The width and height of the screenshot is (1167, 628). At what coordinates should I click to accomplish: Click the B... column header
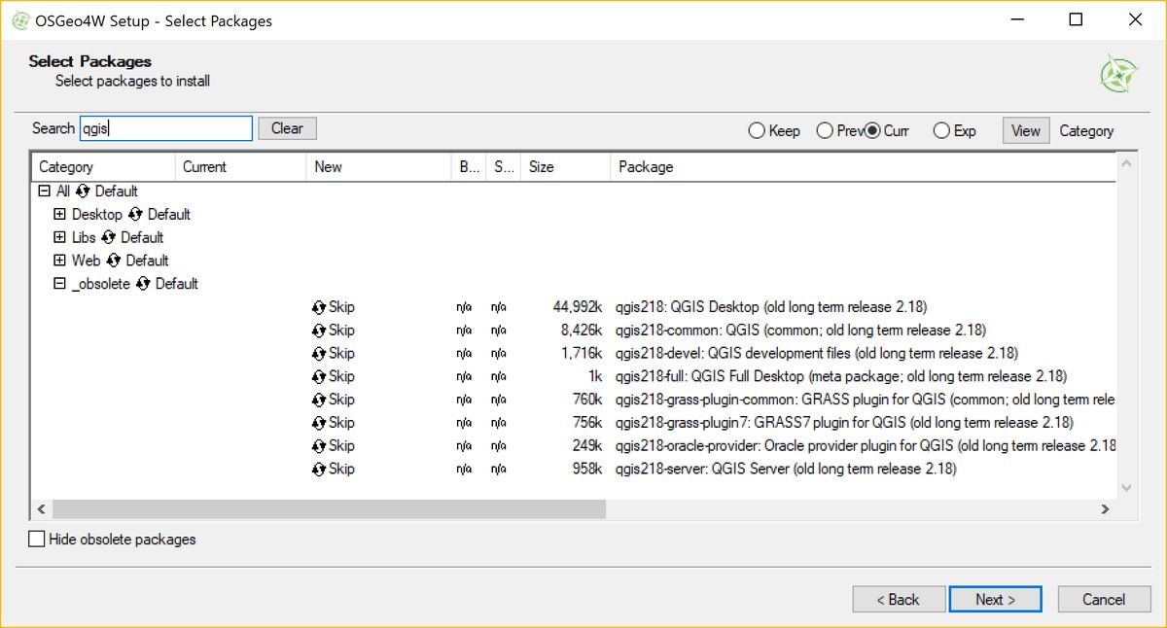pyautogui.click(x=469, y=167)
